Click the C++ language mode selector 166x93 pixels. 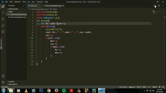pyautogui.click(x=149, y=87)
